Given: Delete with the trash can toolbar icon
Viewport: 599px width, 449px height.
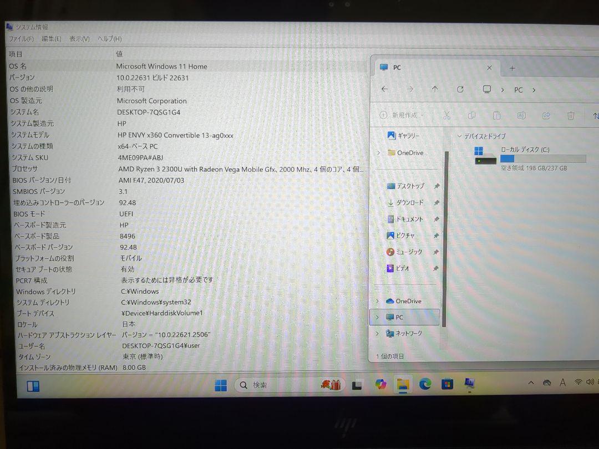Looking at the screenshot, I should pyautogui.click(x=571, y=115).
